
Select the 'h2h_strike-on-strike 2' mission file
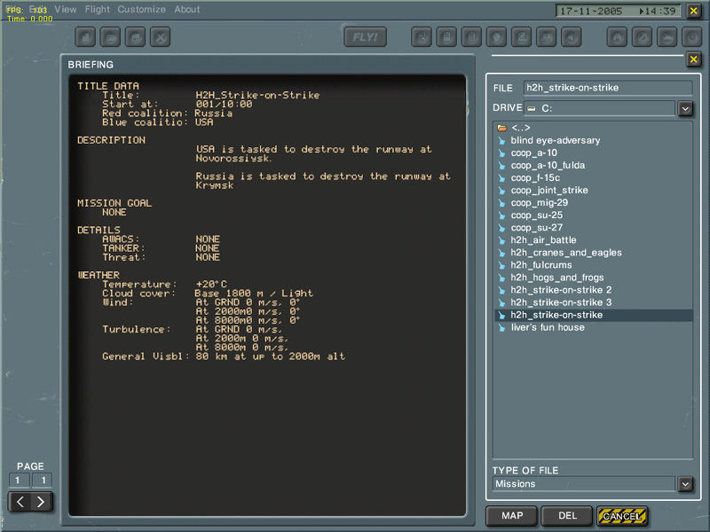(595, 290)
